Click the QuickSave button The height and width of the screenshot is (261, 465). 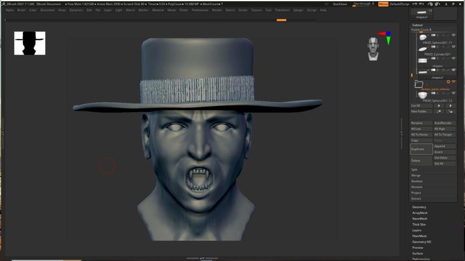340,4
